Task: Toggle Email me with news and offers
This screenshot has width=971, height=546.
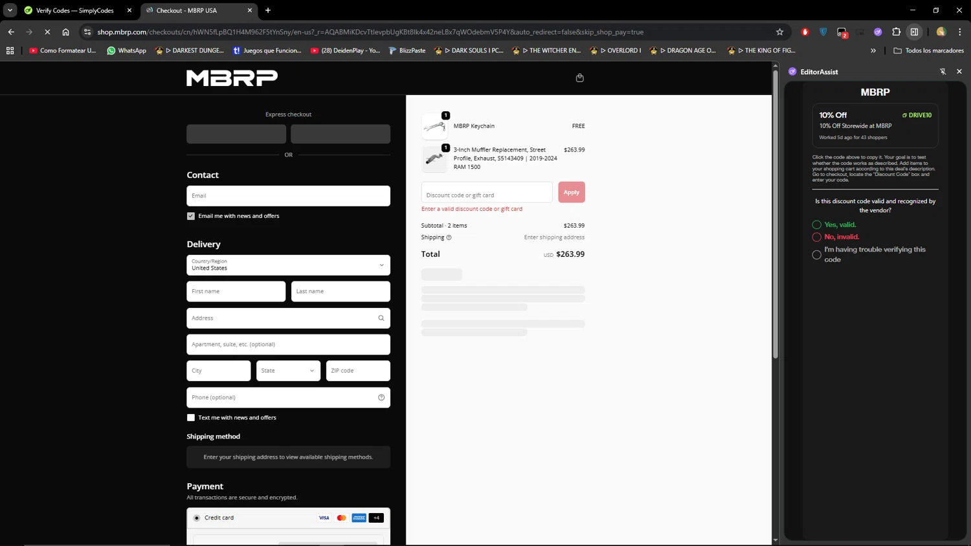Action: tap(191, 216)
